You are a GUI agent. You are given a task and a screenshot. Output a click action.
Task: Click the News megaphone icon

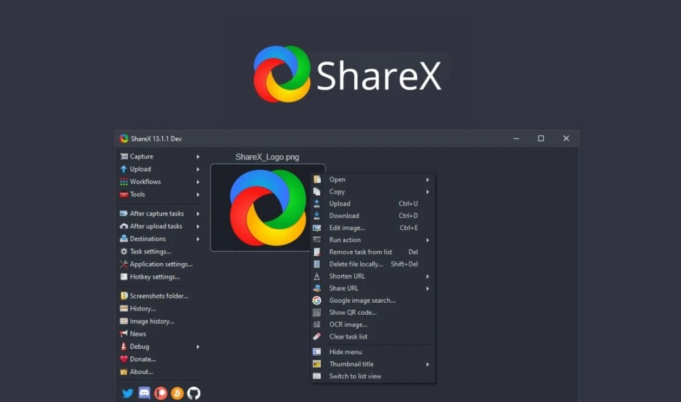pos(124,334)
